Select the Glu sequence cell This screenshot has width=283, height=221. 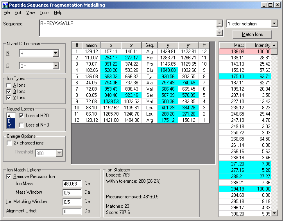(x=150, y=70)
